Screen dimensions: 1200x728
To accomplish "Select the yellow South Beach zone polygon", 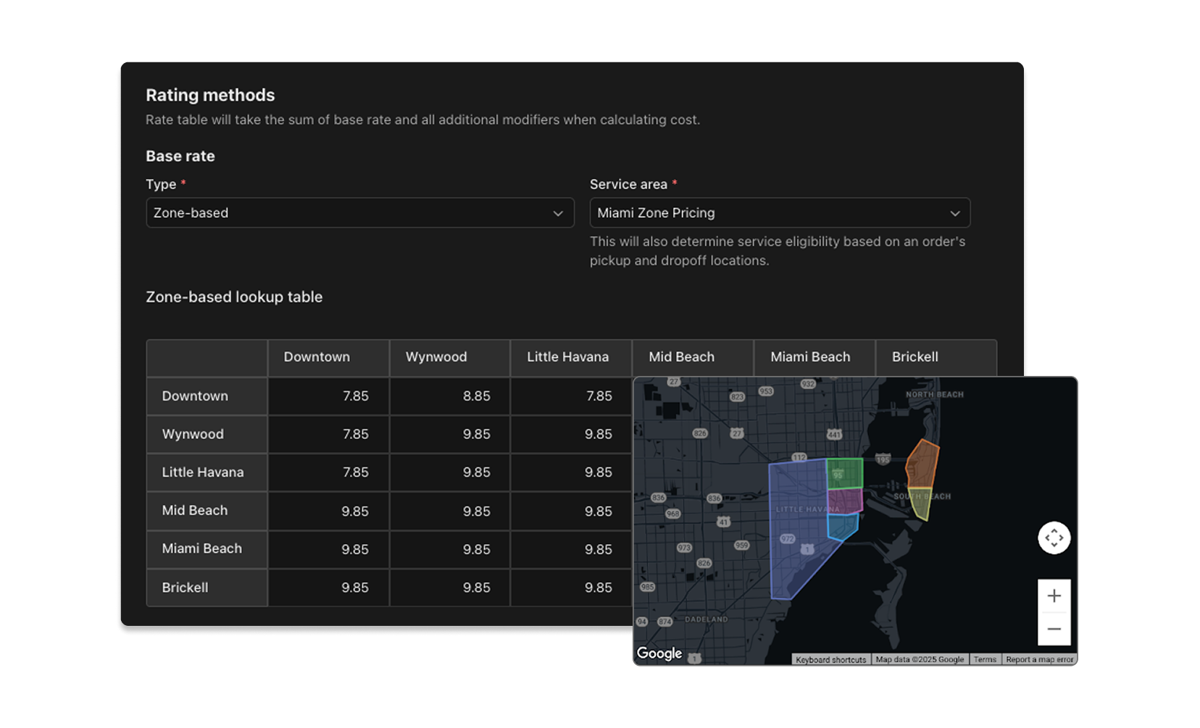I will coord(921,503).
